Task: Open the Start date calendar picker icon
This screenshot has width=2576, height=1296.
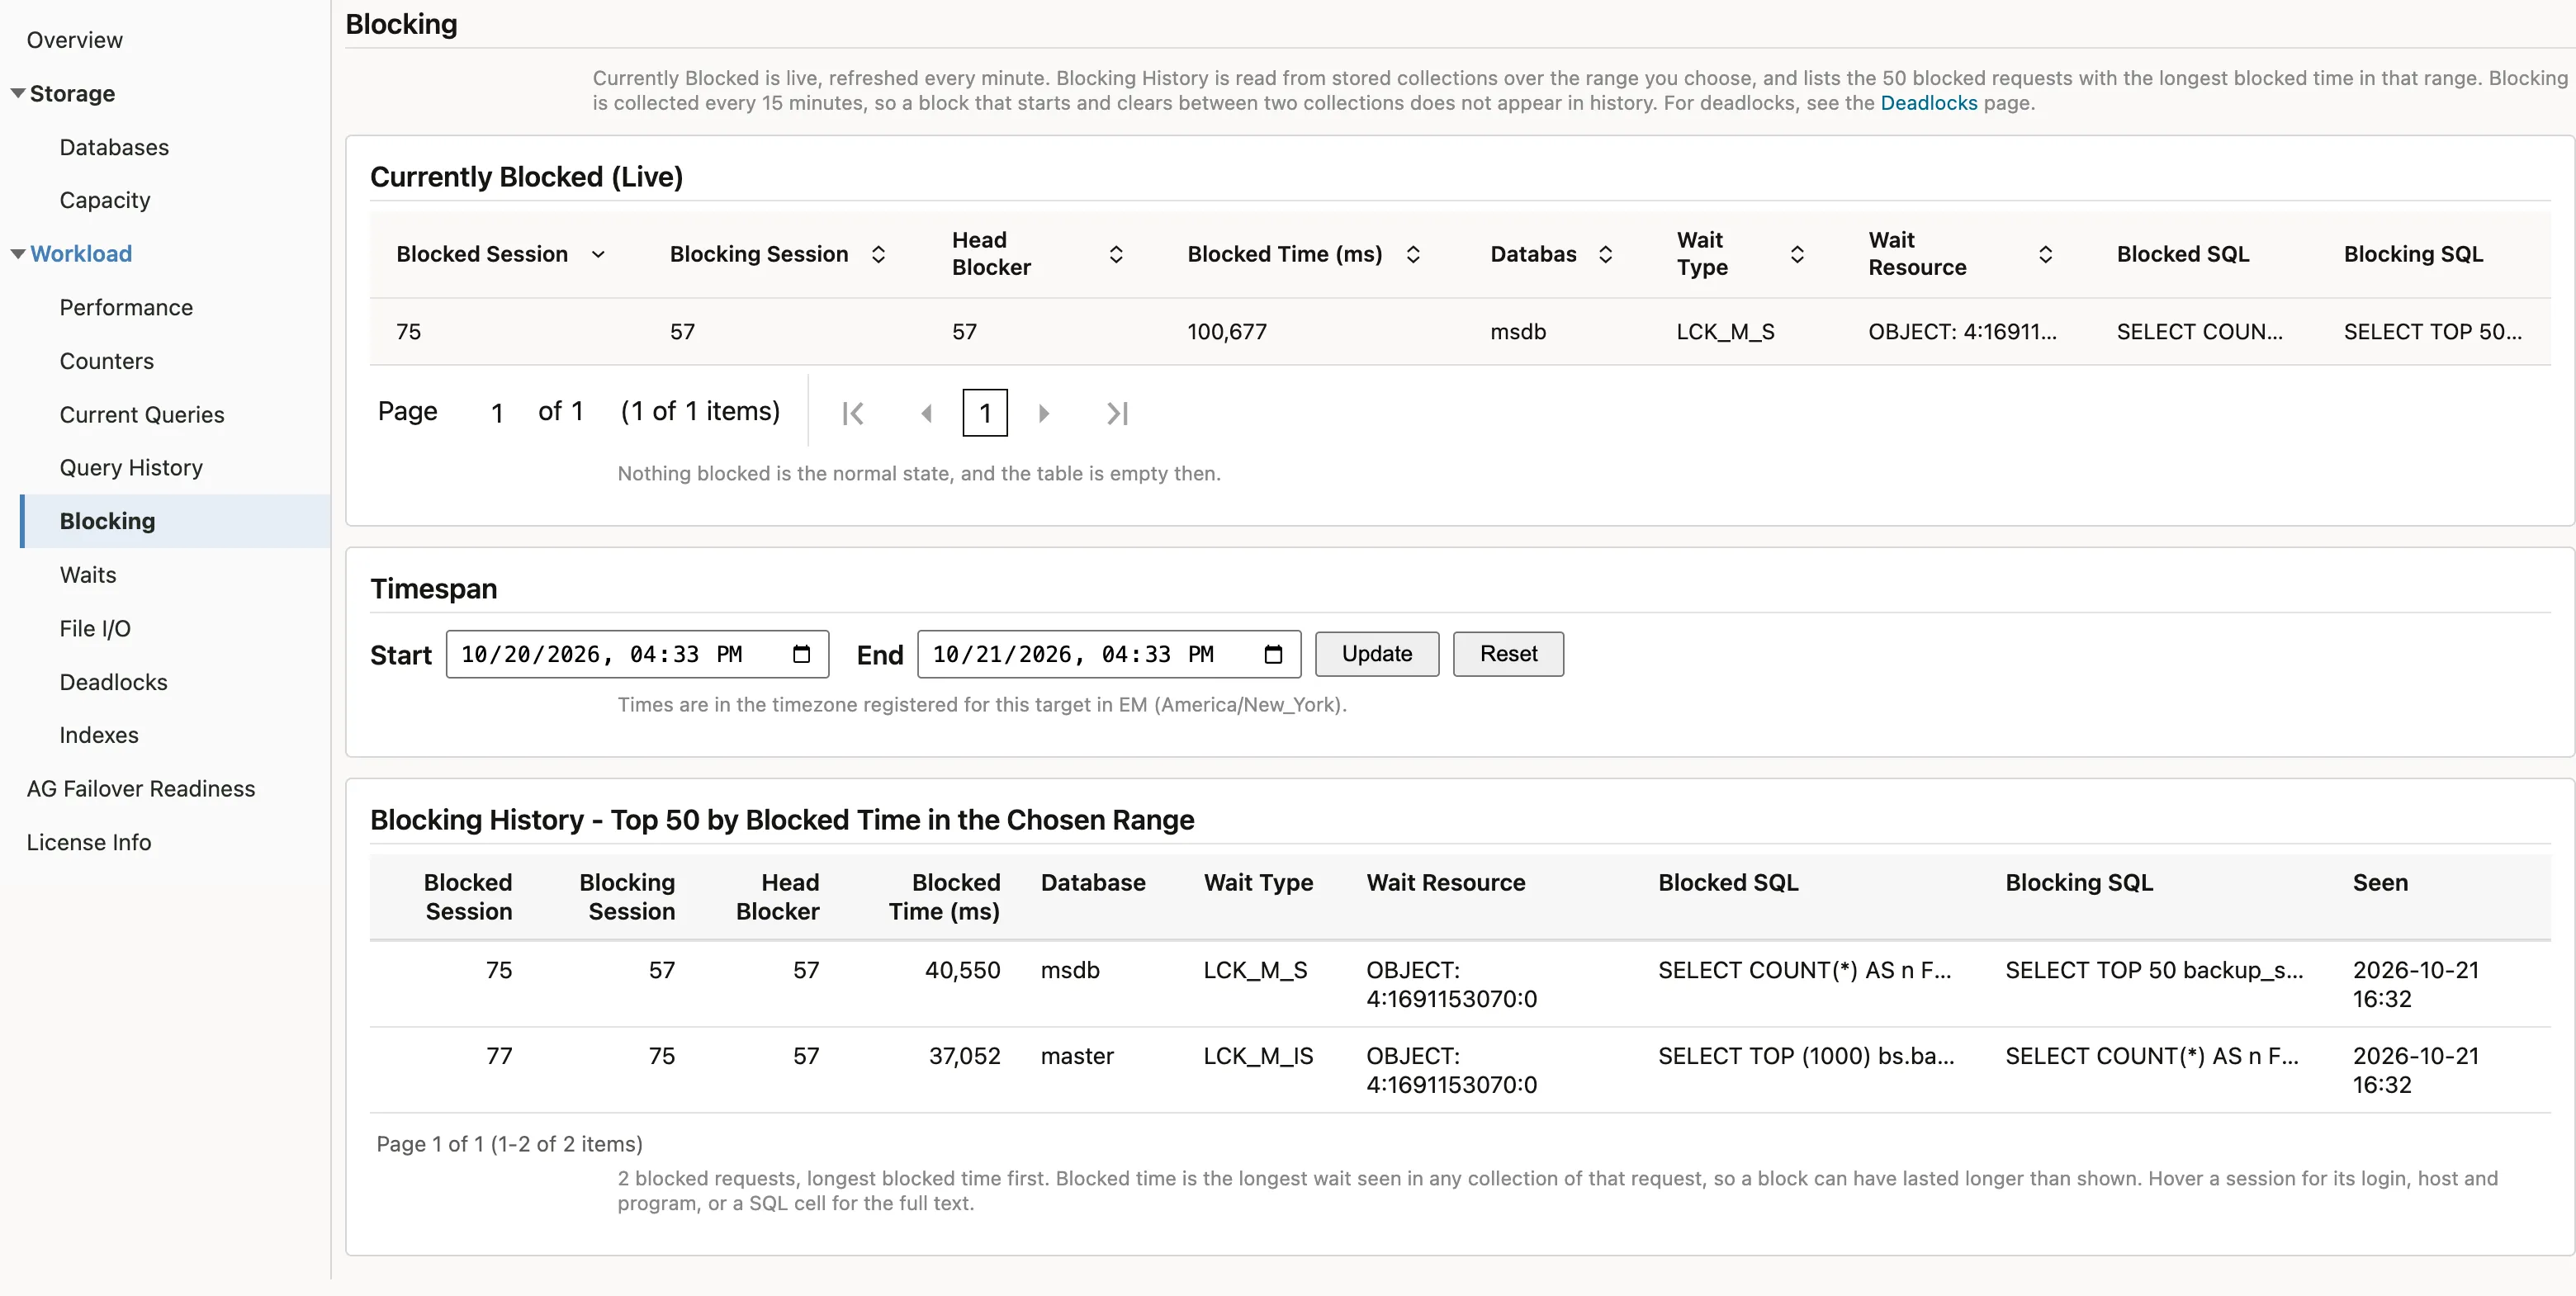Action: click(x=801, y=654)
